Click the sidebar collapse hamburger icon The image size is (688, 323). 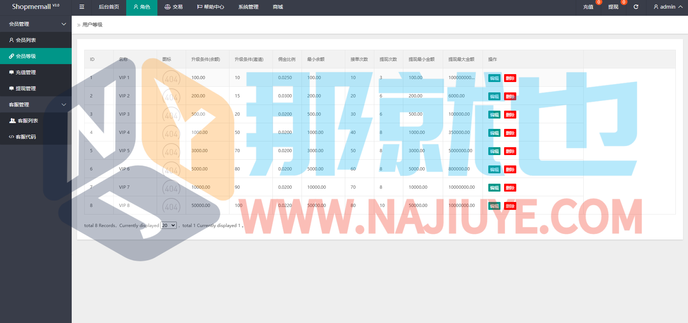pyautogui.click(x=82, y=7)
